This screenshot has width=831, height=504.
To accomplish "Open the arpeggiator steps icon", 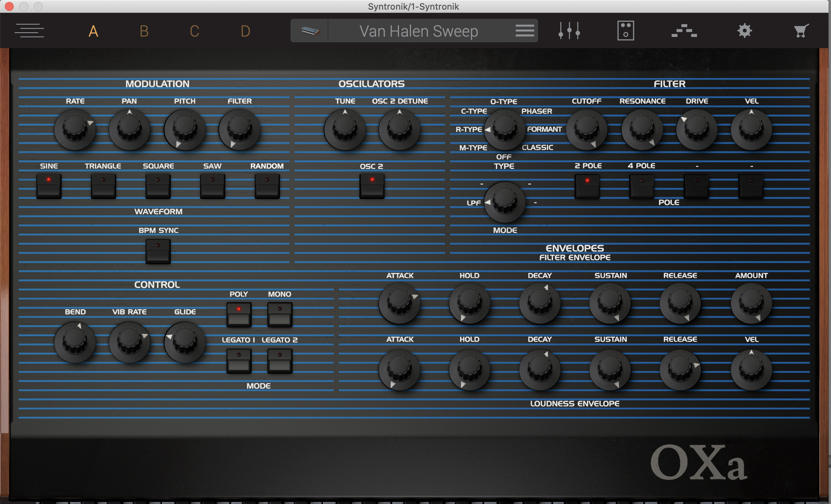I will pyautogui.click(x=684, y=31).
